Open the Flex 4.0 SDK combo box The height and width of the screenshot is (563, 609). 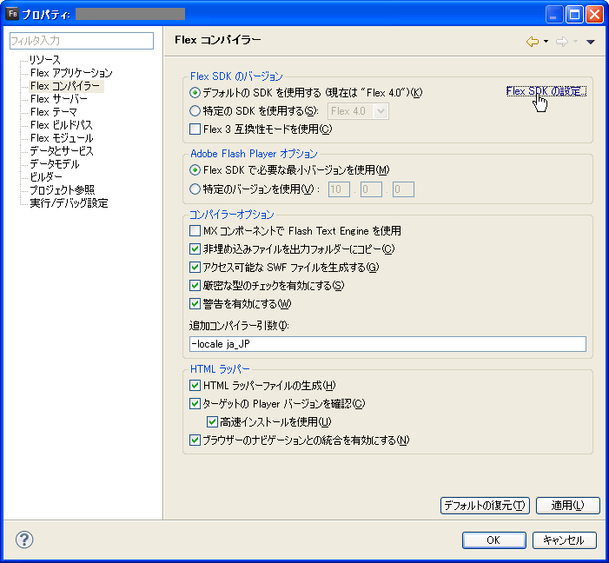pos(358,111)
